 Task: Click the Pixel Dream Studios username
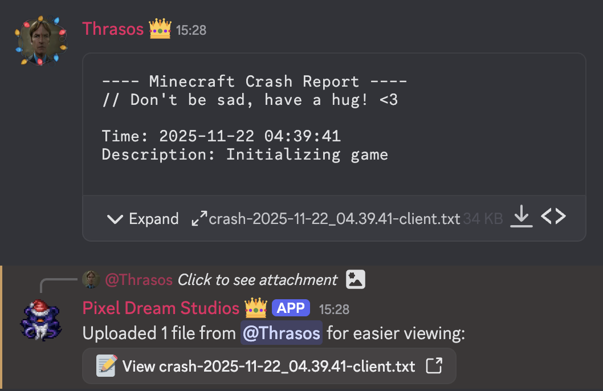pos(161,308)
